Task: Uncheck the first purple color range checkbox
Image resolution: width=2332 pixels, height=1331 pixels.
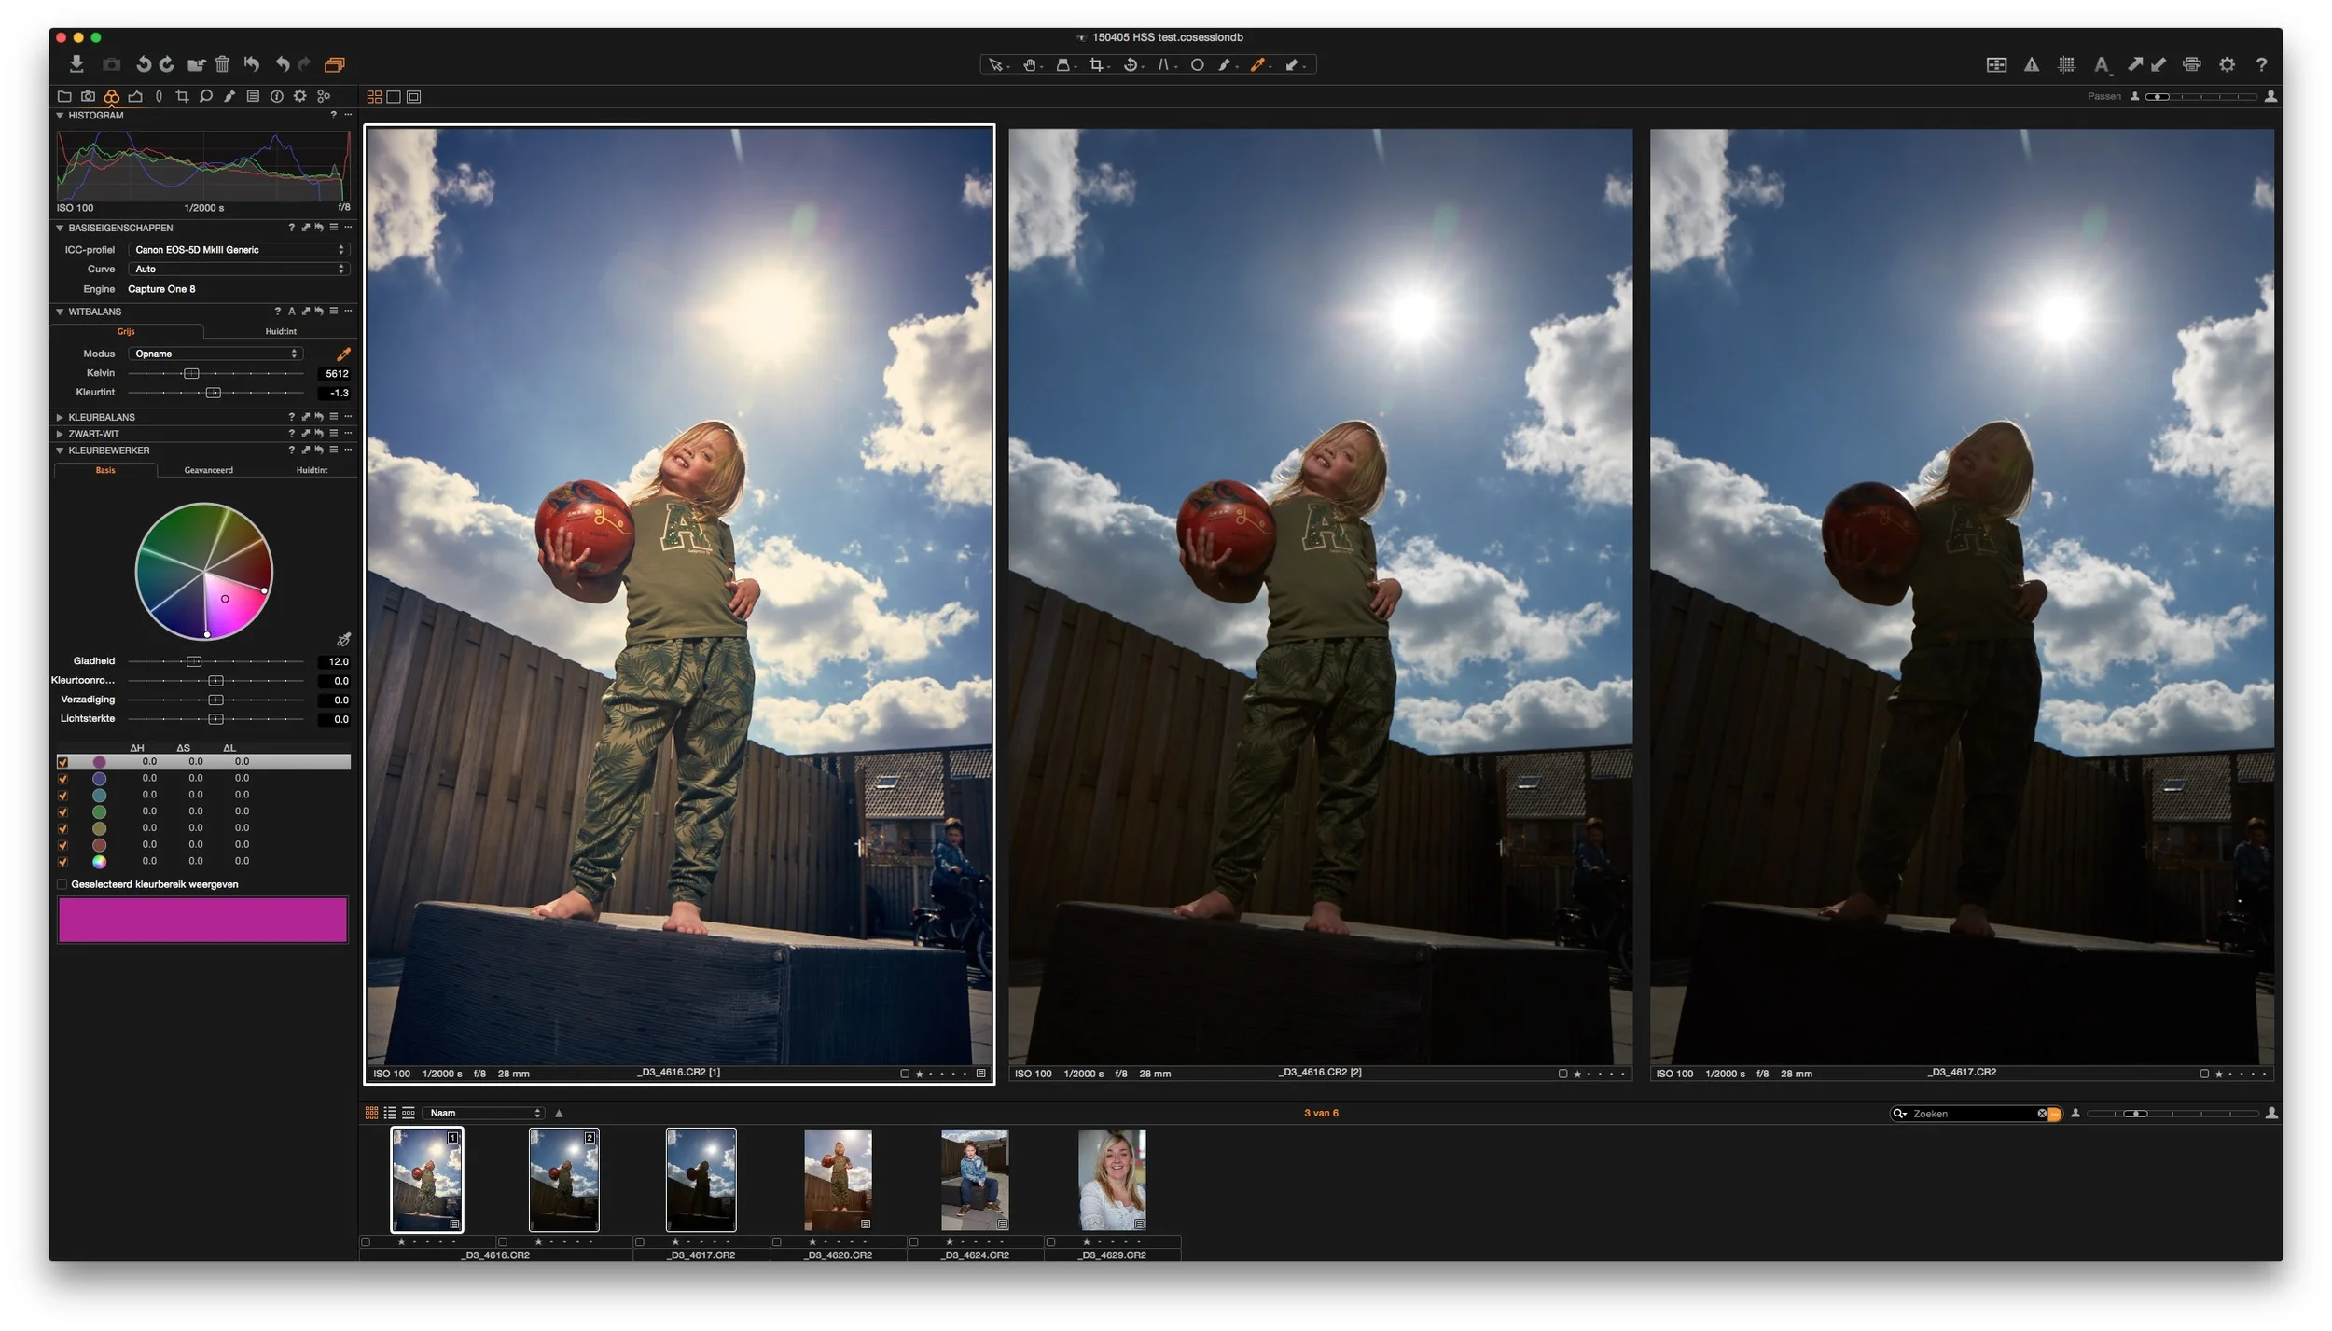Action: [62, 762]
